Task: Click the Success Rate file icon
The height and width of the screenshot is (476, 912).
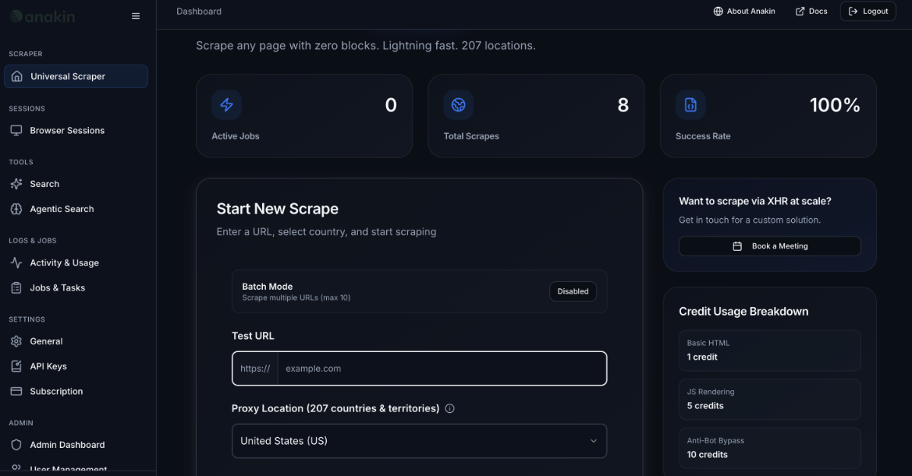Action: pyautogui.click(x=690, y=105)
